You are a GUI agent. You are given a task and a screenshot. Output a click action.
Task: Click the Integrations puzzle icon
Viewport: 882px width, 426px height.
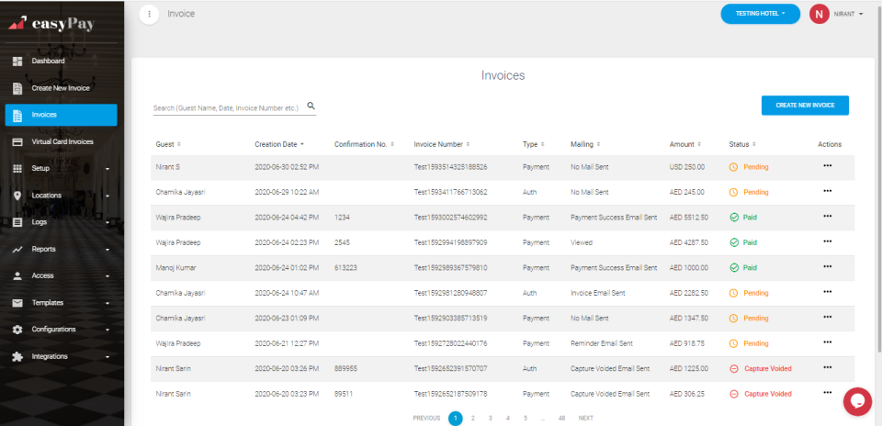point(17,356)
